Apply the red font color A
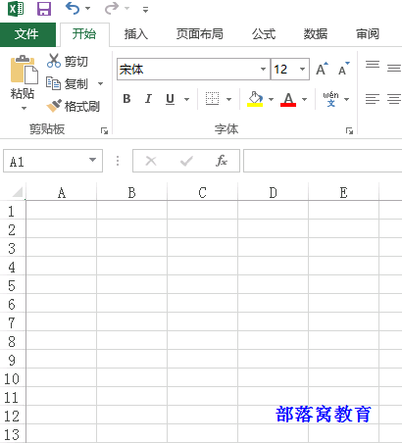The height and width of the screenshot is (443, 402). pyautogui.click(x=288, y=99)
